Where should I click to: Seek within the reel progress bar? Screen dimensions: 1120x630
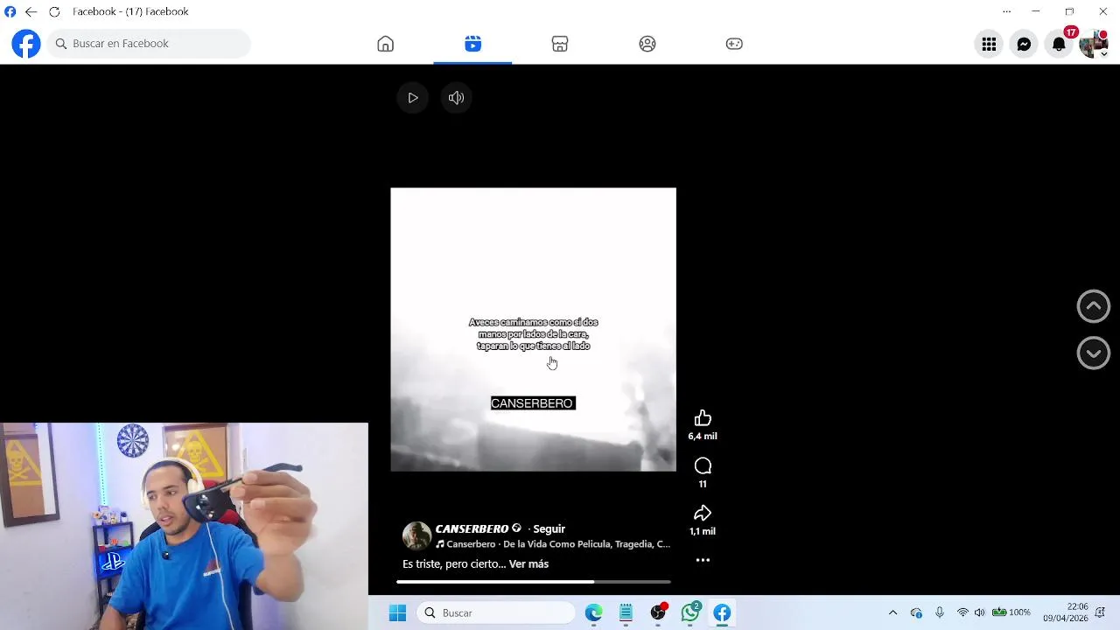tap(534, 581)
